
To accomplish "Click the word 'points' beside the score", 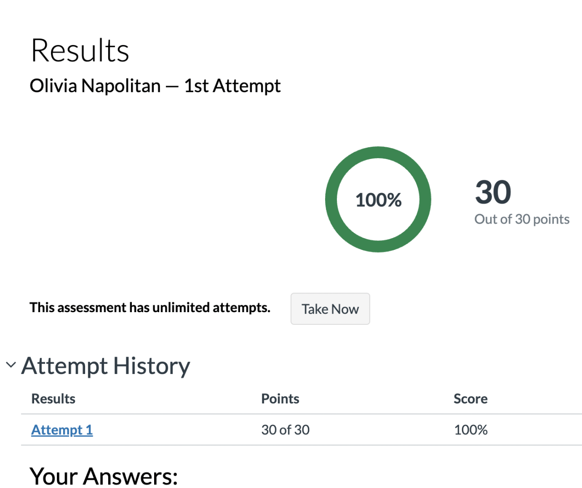I will click(551, 219).
